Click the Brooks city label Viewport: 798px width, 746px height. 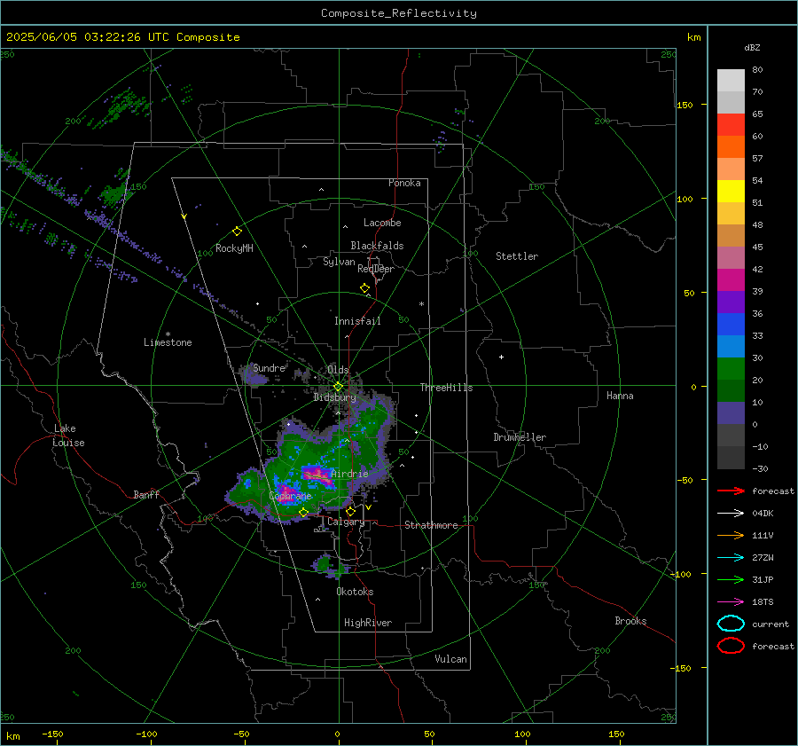pyautogui.click(x=630, y=621)
